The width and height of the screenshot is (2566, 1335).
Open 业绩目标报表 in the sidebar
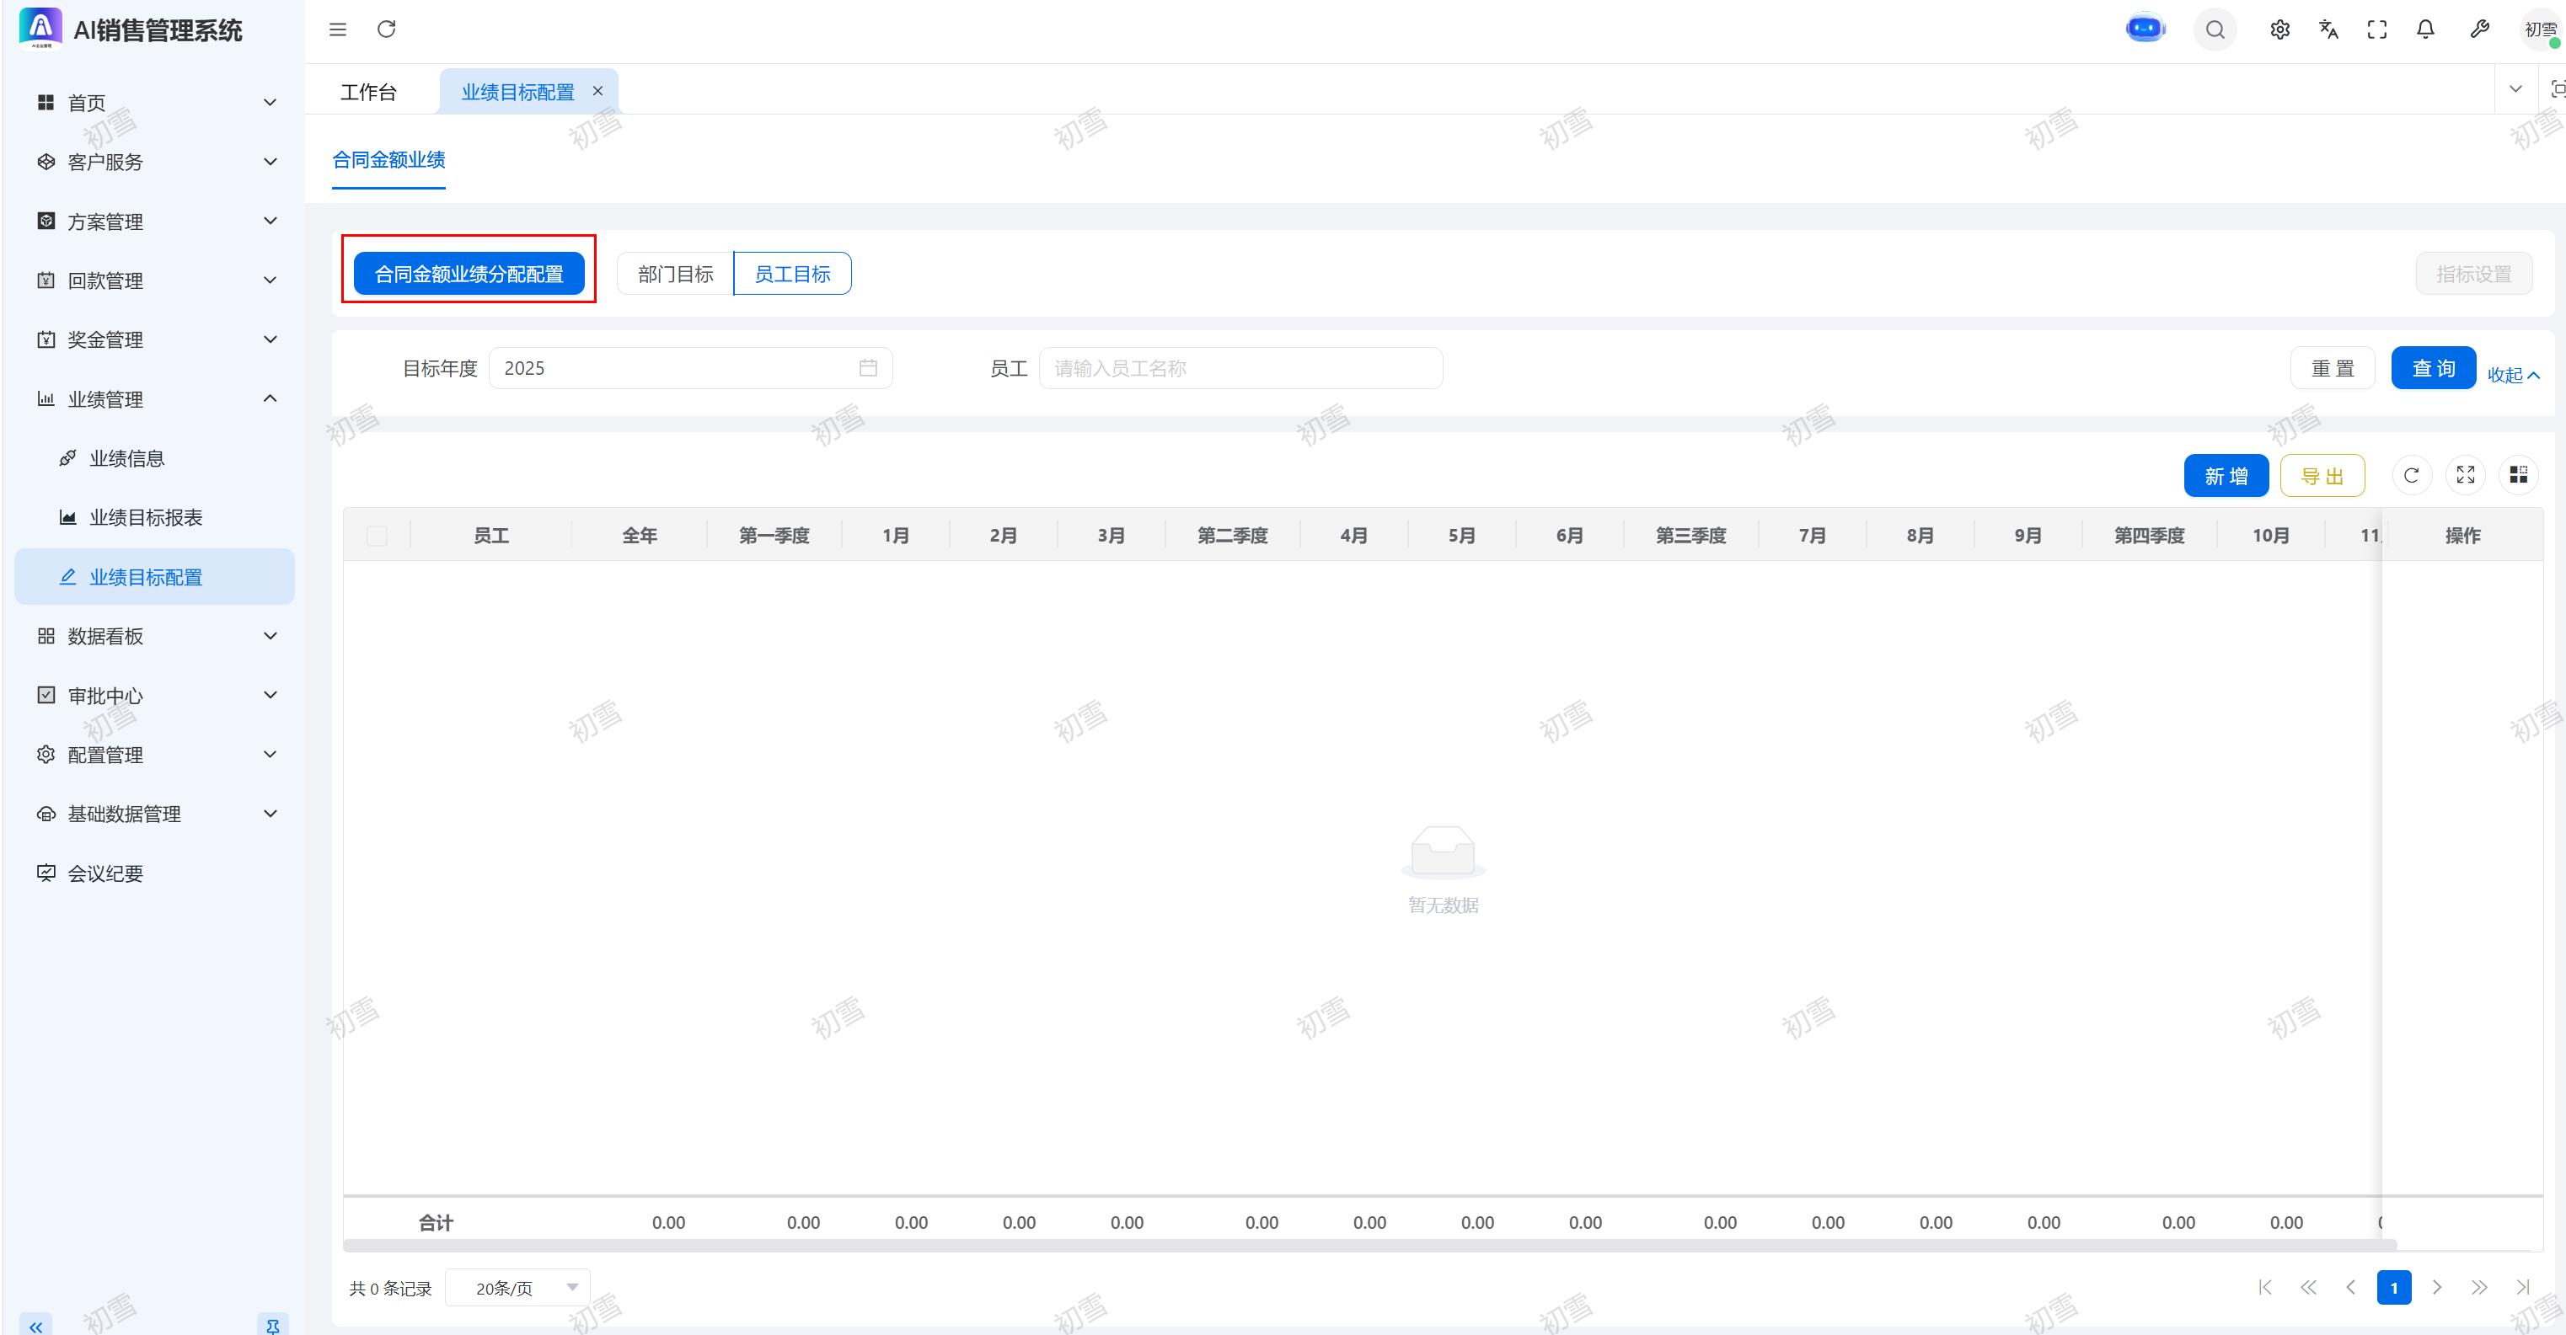click(x=146, y=518)
